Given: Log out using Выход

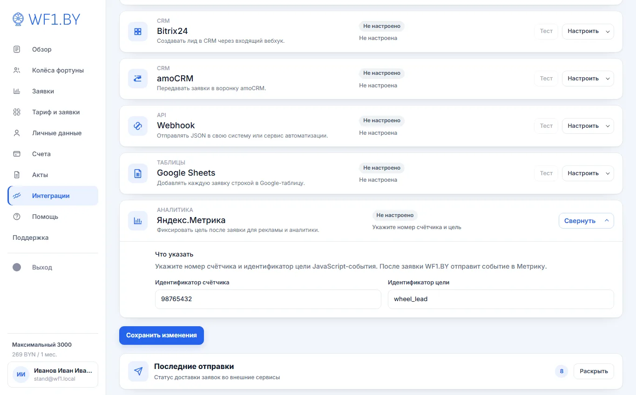Looking at the screenshot, I should (53, 267).
